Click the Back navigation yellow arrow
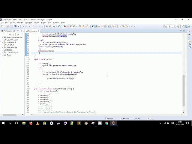 [x=127, y=26]
